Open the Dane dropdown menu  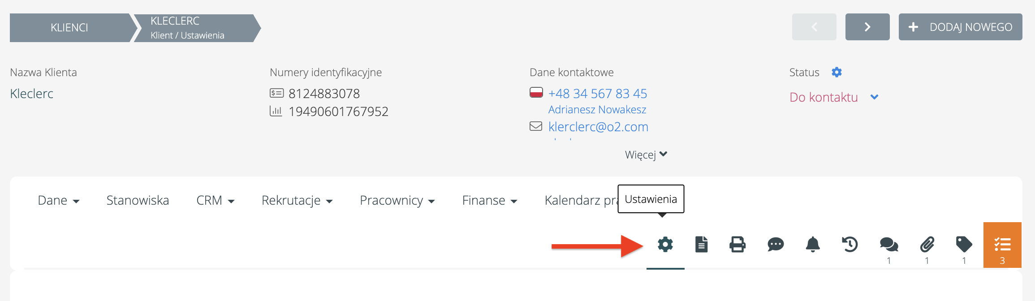point(58,200)
